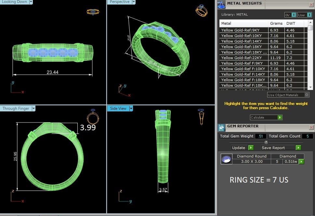Screen dimensions: 315x216
Task: Toggle the User library switch
Action: tap(305, 15)
